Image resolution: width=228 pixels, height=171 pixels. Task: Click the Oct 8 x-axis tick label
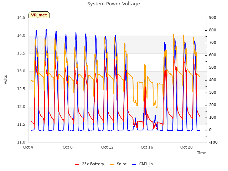pos(68,147)
